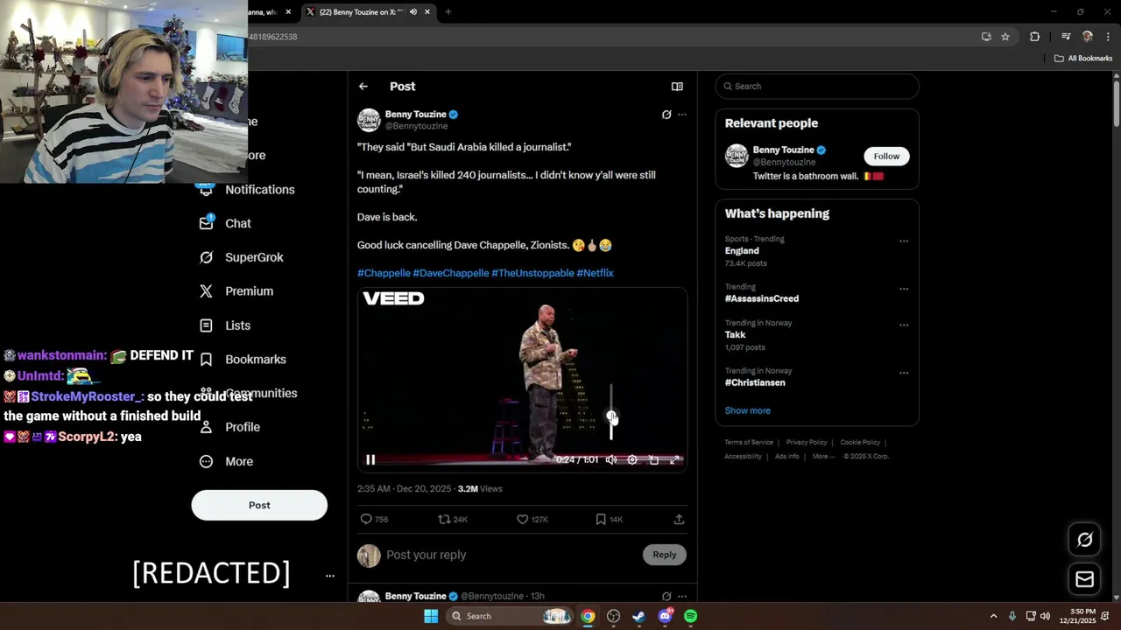The width and height of the screenshot is (1121, 630).
Task: Open replies via the 756 comment icon
Action: coord(367,519)
